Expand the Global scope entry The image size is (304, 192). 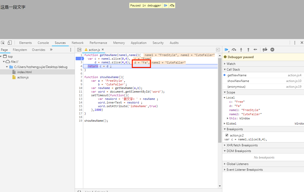tap(231, 124)
